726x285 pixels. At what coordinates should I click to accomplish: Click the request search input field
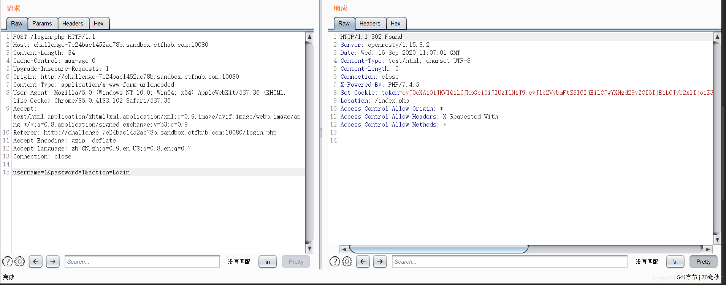[142, 261]
